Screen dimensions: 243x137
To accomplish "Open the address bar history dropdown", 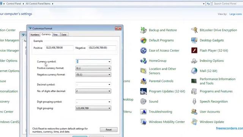I will 204,4.
